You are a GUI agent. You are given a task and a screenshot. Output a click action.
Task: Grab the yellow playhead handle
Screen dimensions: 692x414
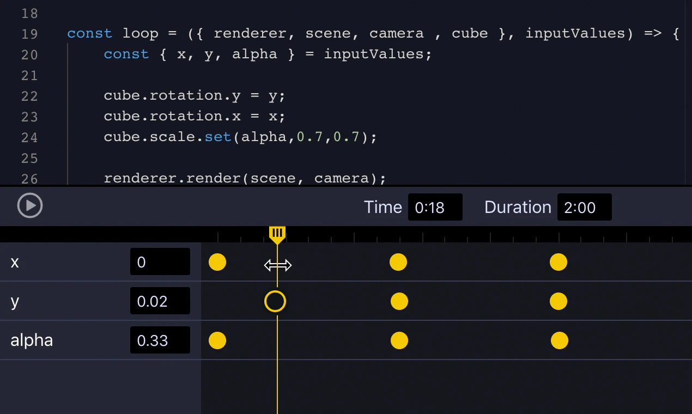[278, 233]
